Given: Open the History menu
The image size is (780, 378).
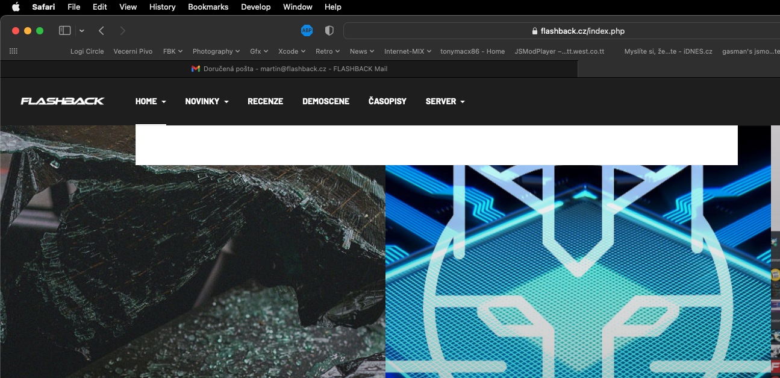Looking at the screenshot, I should tap(163, 7).
